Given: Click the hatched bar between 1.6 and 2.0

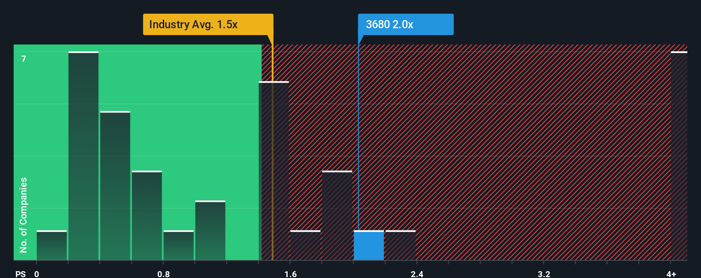Looking at the screenshot, I should point(337,216).
